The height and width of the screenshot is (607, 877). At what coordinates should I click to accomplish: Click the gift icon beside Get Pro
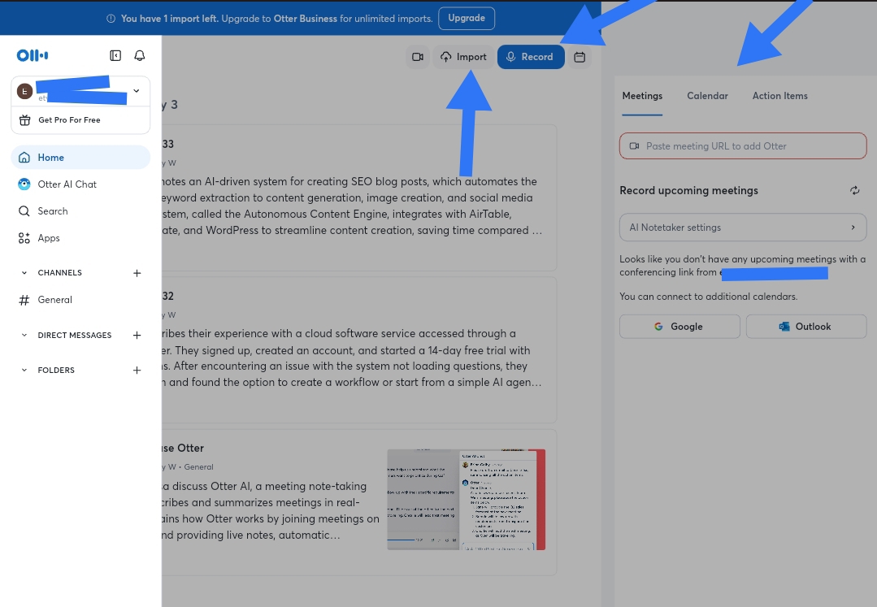24,120
